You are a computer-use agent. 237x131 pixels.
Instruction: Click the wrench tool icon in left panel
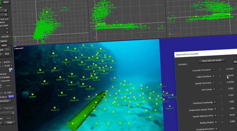click(x=11, y=70)
